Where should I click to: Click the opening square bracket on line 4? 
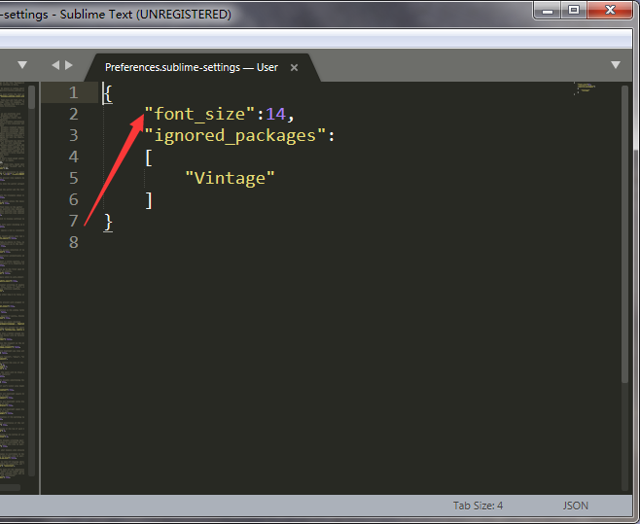pos(149,157)
